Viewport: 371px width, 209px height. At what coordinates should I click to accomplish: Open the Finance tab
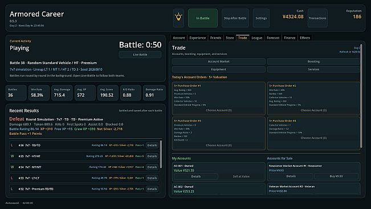click(290, 38)
